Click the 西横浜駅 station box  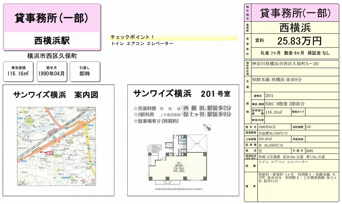click(x=52, y=41)
